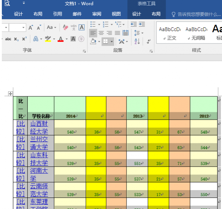Screen dimensions: 222x209
Task: Open Text Effects dropdown arrow
Action: pos(41,39)
